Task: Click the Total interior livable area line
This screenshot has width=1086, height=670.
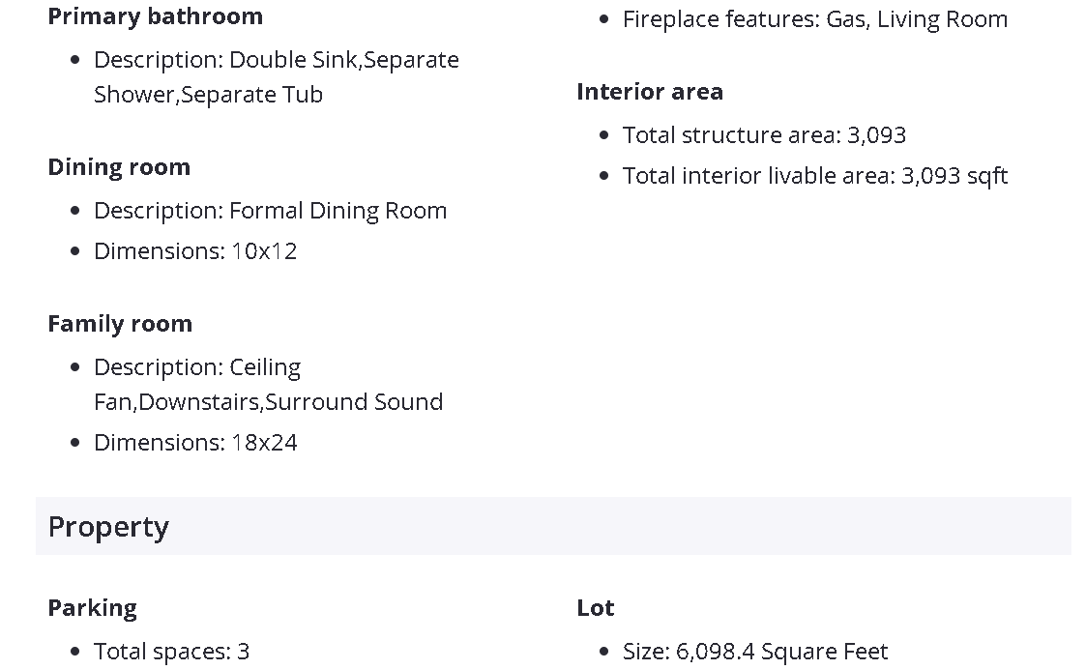Action: (x=814, y=176)
